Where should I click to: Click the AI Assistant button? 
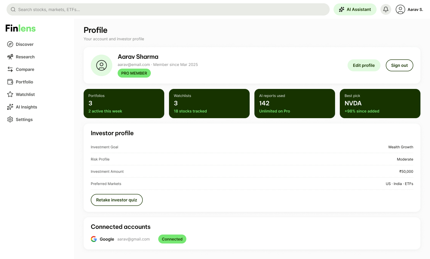point(355,10)
